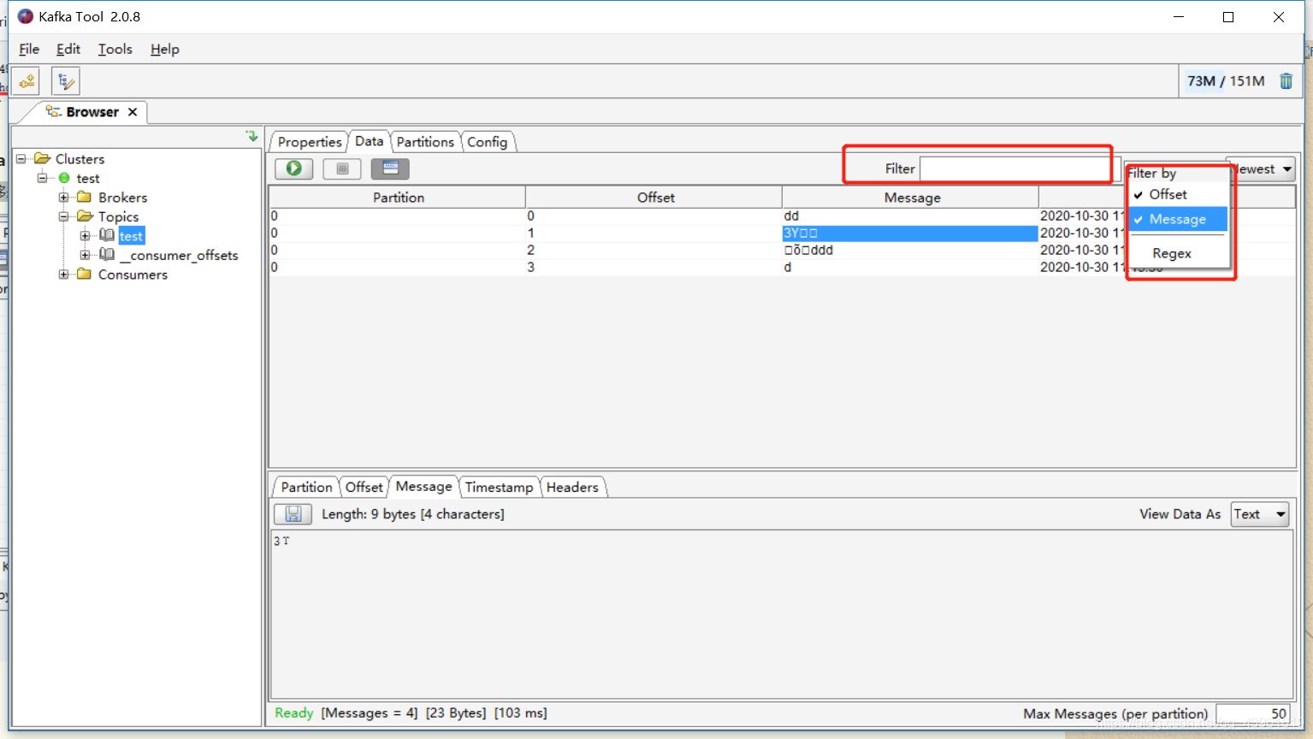
Task: Click the Kafka Tool application icon in title bar
Action: [26, 16]
